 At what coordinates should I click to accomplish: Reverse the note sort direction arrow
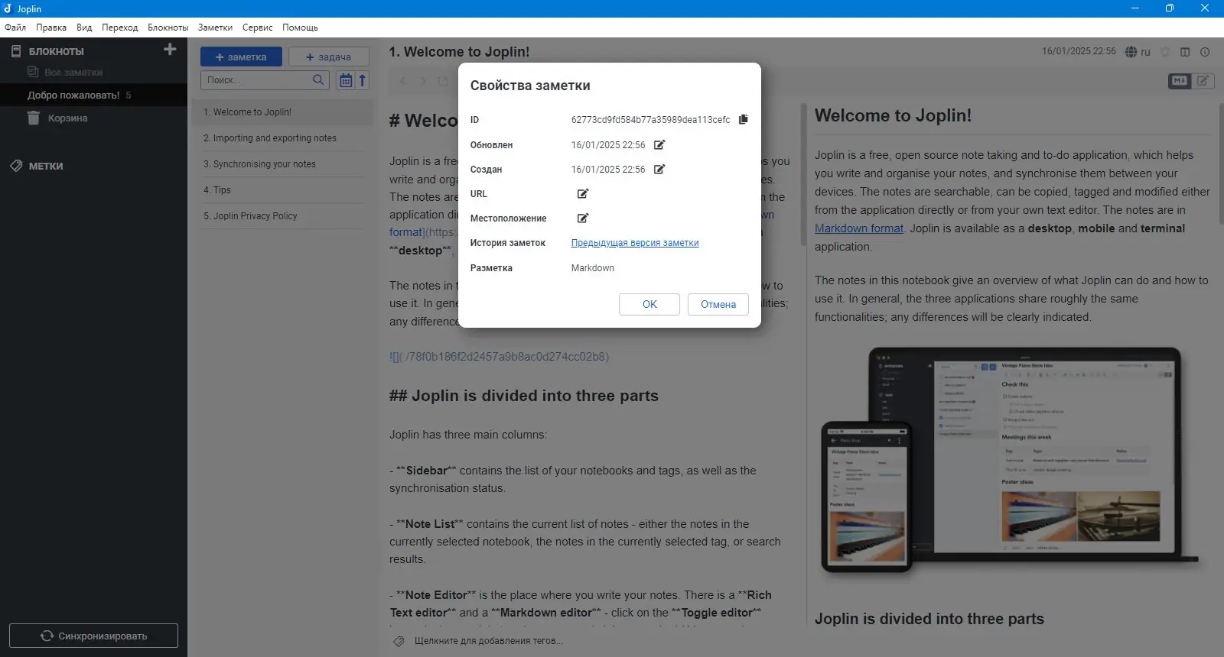pyautogui.click(x=363, y=79)
